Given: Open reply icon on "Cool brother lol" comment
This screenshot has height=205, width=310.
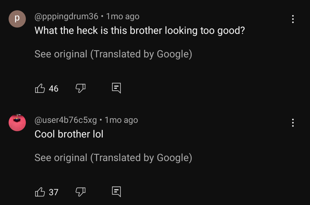Looking at the screenshot, I should tap(116, 192).
